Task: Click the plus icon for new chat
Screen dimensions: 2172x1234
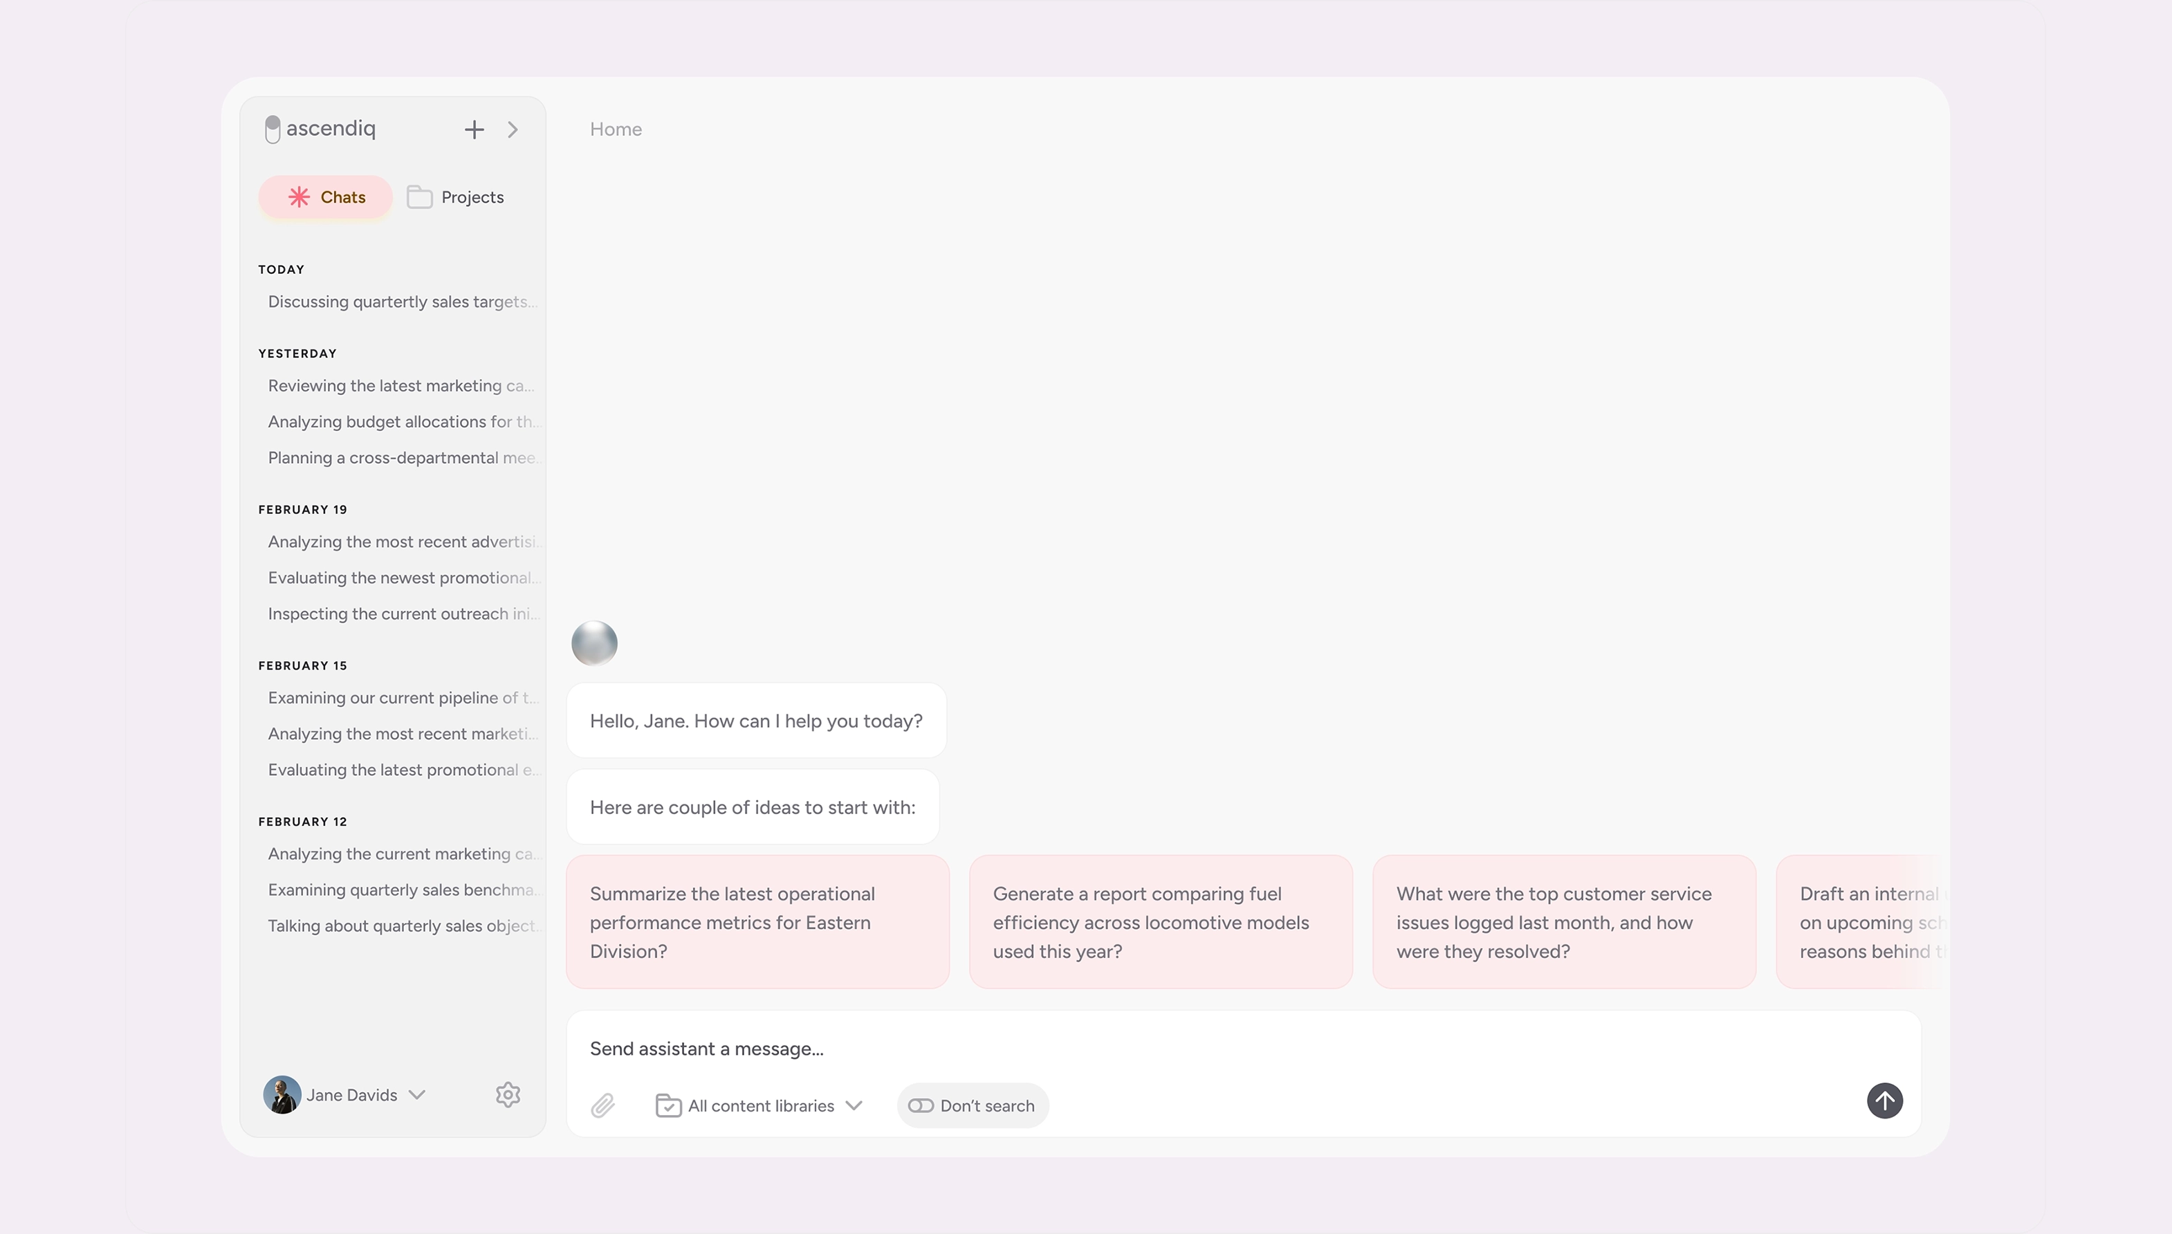Action: coord(474,129)
